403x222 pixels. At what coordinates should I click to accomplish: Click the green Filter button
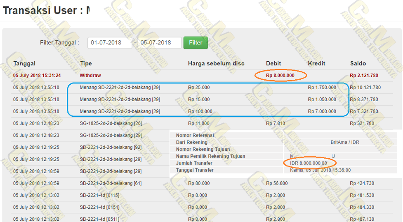pos(196,43)
